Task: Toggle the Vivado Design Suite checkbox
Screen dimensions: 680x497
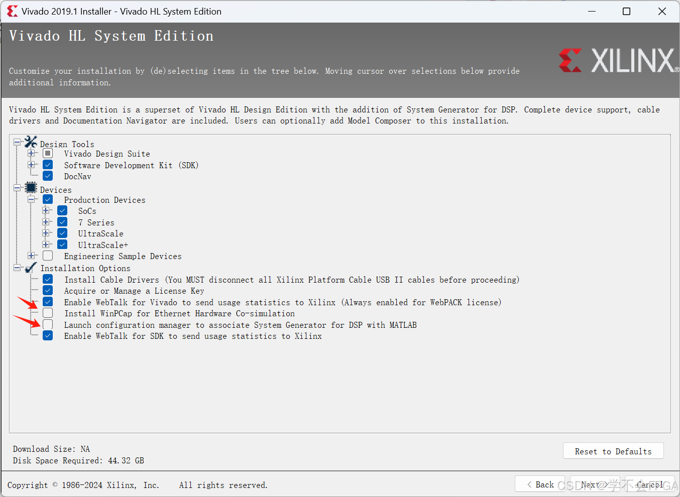Action: coord(48,153)
